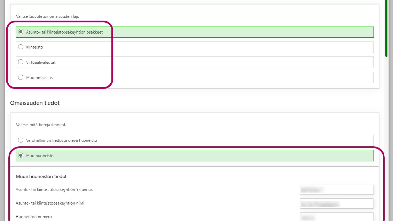
Task: Select the Kiinteistö radio option
Action: [21, 47]
